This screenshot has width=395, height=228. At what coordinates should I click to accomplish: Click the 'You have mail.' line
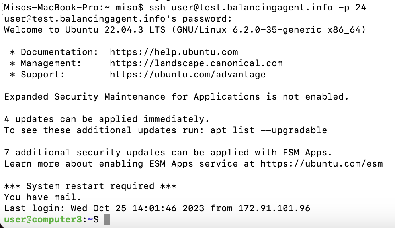coord(43,197)
